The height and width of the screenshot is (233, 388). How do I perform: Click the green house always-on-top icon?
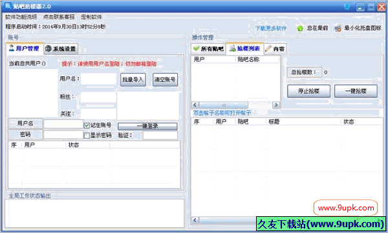pos(300,28)
